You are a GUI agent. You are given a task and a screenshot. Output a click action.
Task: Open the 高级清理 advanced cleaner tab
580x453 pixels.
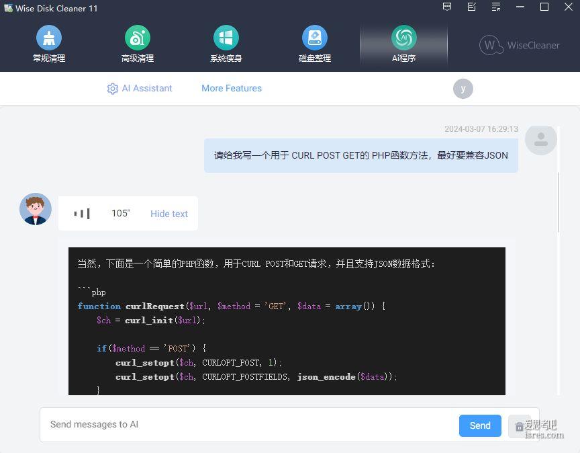(x=138, y=44)
